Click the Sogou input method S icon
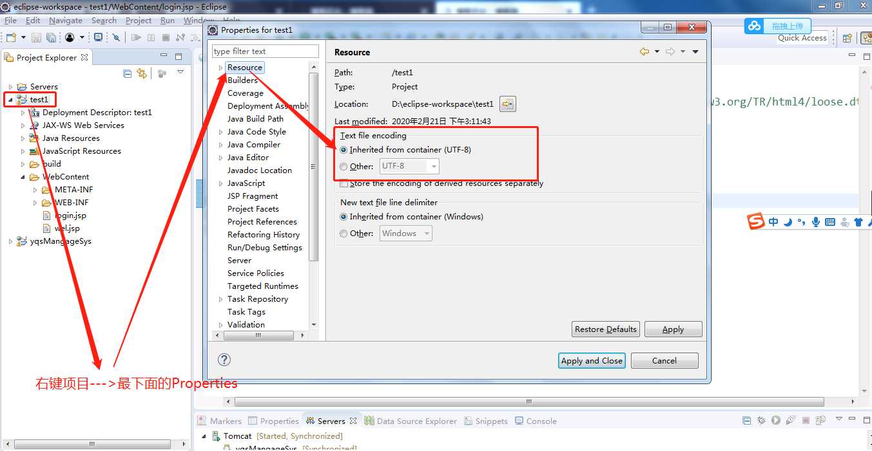 click(x=756, y=221)
